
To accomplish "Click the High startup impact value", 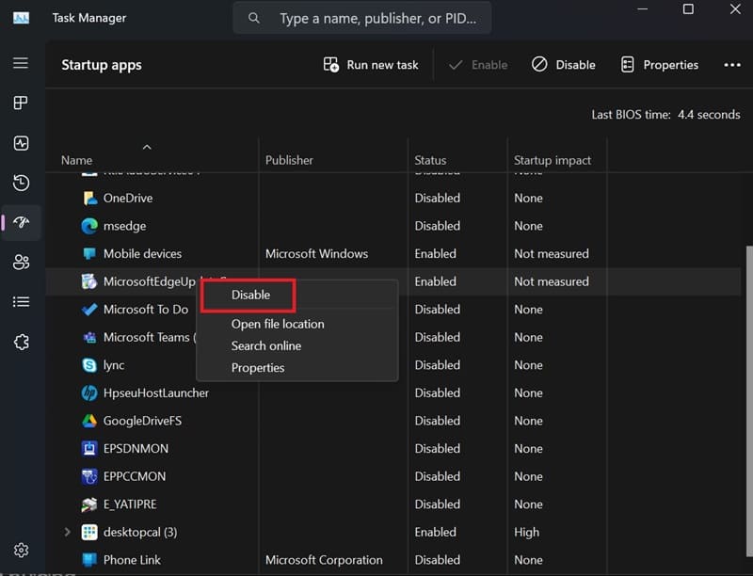I will [x=527, y=532].
